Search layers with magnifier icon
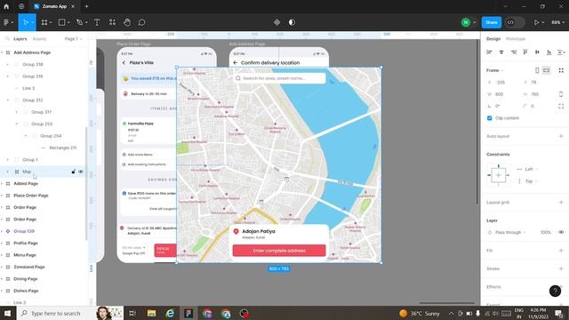 click(x=7, y=39)
